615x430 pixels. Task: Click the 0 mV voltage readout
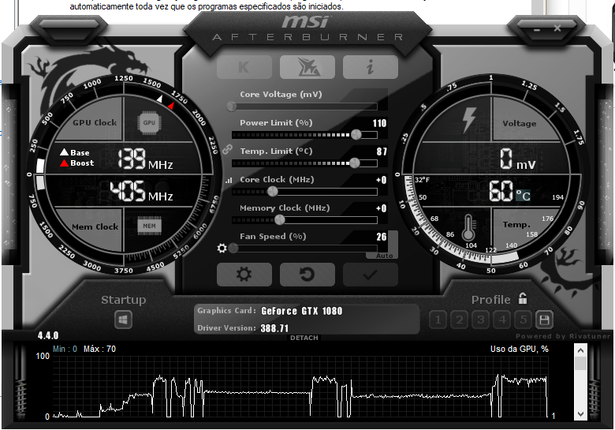coord(518,159)
